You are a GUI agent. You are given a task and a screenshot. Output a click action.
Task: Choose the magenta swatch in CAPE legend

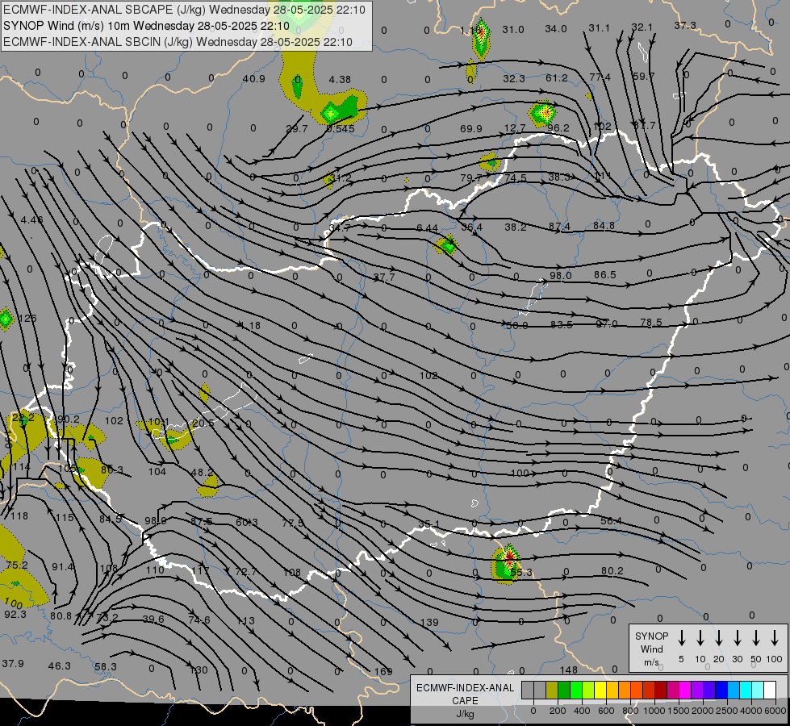(685, 691)
